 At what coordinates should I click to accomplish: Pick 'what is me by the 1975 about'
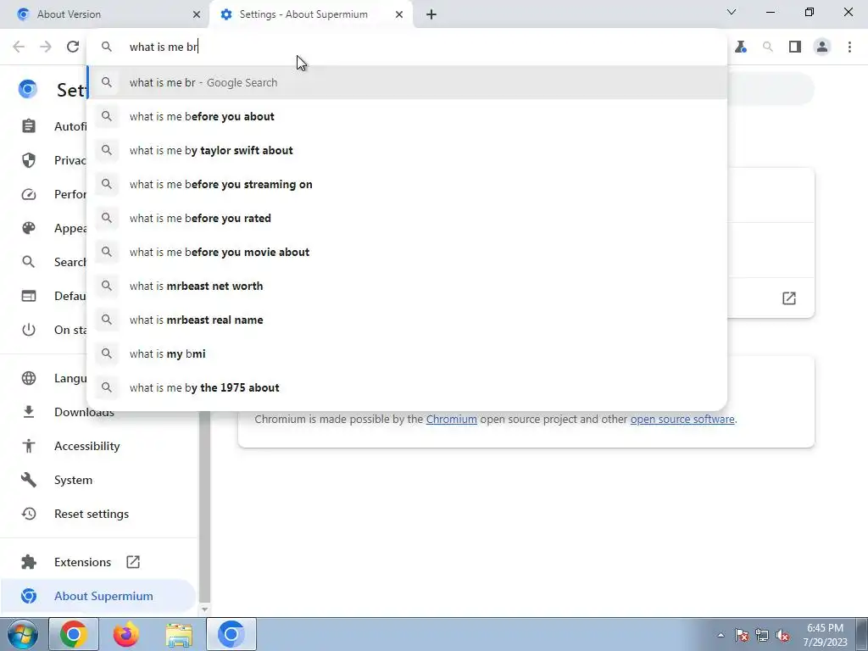click(407, 387)
